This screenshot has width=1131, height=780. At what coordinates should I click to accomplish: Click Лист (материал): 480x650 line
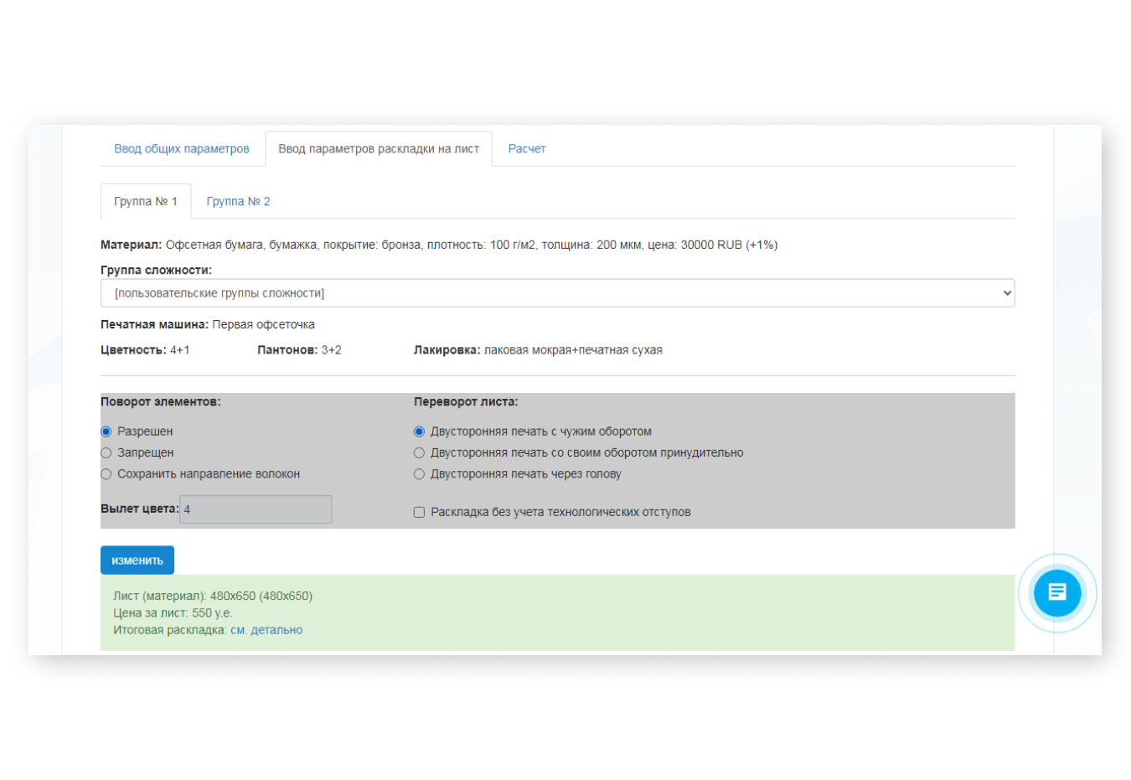(213, 596)
